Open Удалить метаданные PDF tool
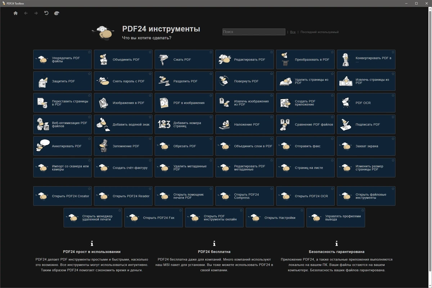Screen dimensions: 432x288 click(x=184, y=168)
